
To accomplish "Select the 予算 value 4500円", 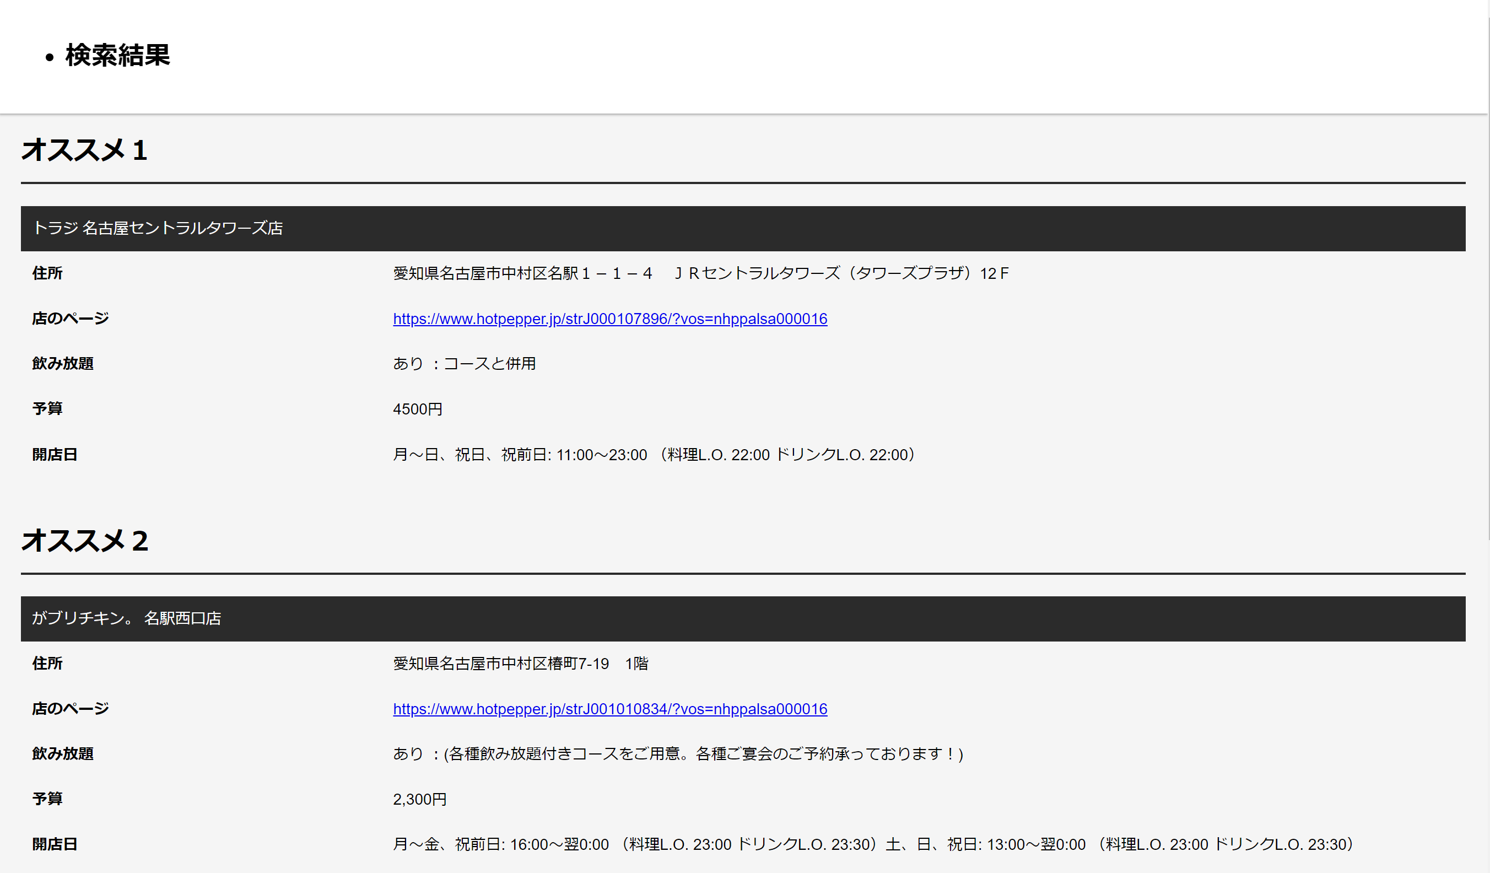I will [418, 409].
